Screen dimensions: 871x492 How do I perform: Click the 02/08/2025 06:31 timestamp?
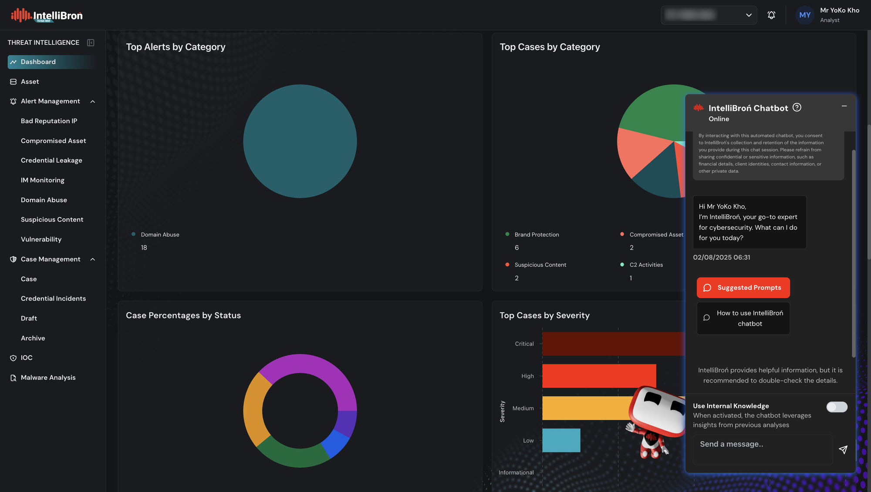[722, 258]
